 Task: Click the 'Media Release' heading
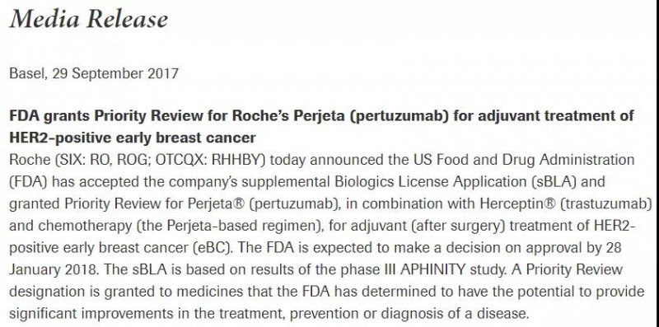click(x=89, y=19)
